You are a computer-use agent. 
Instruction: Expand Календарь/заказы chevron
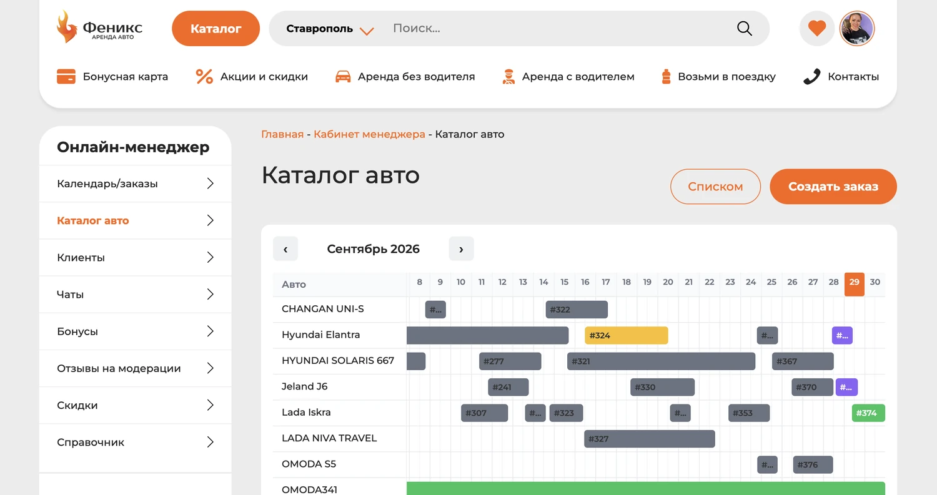click(x=211, y=184)
